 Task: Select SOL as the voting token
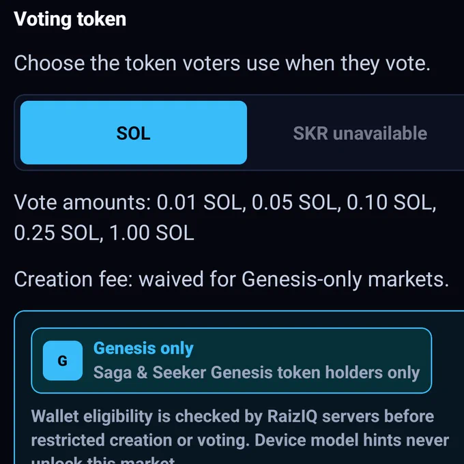coord(134,132)
